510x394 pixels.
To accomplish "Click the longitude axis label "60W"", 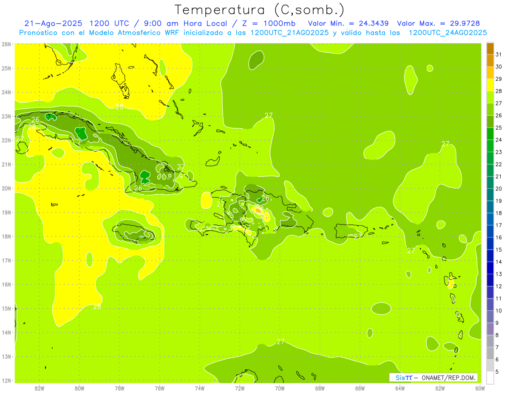I will tap(480, 388).
